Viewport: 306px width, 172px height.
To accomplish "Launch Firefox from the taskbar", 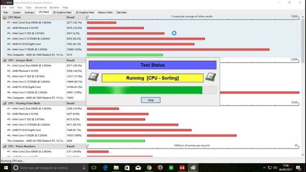I will tap(160, 168).
